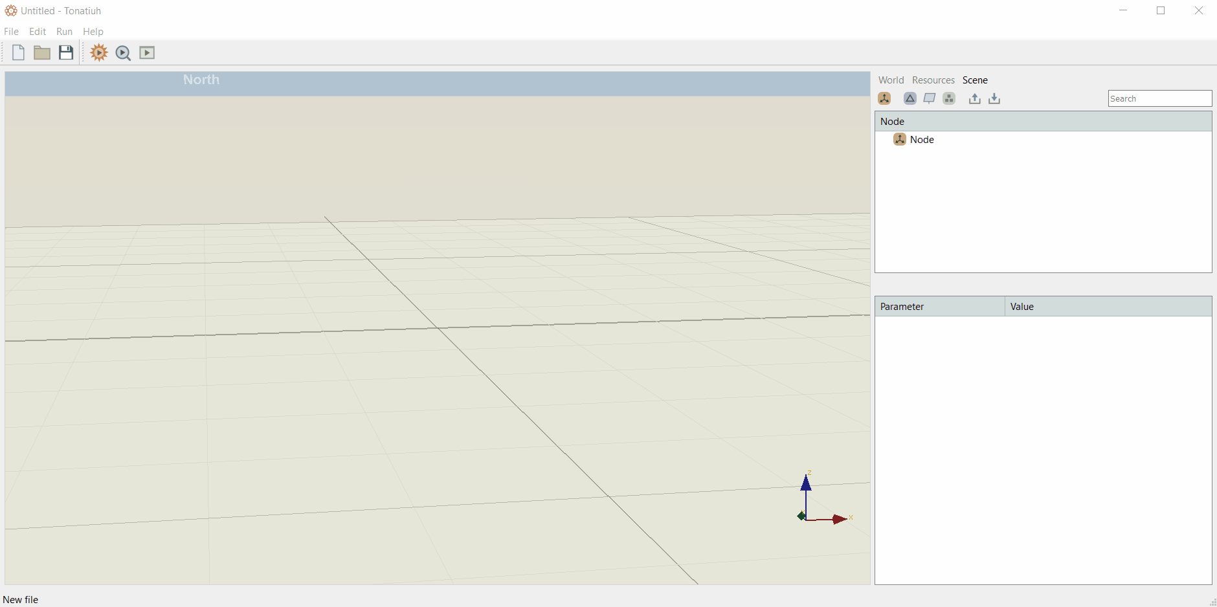Viewport: 1217px width, 607px height.
Task: Create a new file from the toolbar
Action: pos(18,53)
